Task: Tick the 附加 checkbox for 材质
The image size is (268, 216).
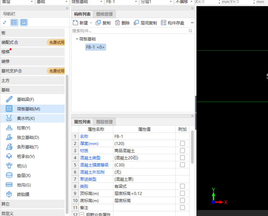Action: pyautogui.click(x=182, y=151)
